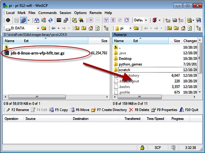Viewport: 205px width, 153px height.
Task: Click the Close Session red-X icon
Action: (x=181, y=20)
